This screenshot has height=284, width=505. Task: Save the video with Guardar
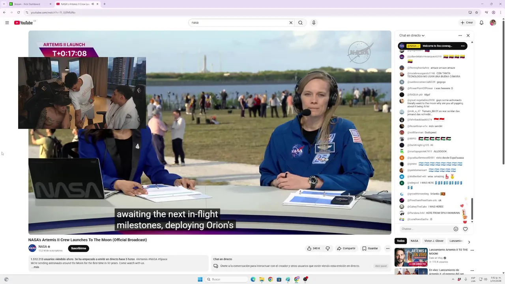pos(370,248)
